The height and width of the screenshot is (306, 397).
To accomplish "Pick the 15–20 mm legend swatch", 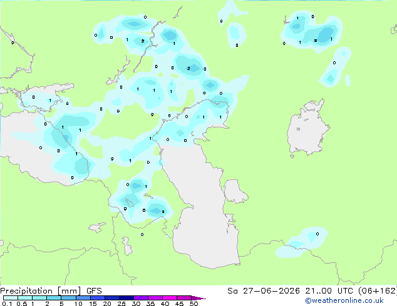I will coord(97,298).
